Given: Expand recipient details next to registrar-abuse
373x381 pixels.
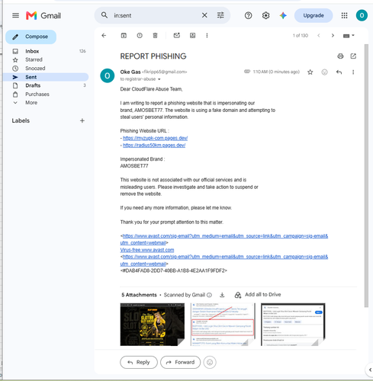Looking at the screenshot, I should [159, 79].
